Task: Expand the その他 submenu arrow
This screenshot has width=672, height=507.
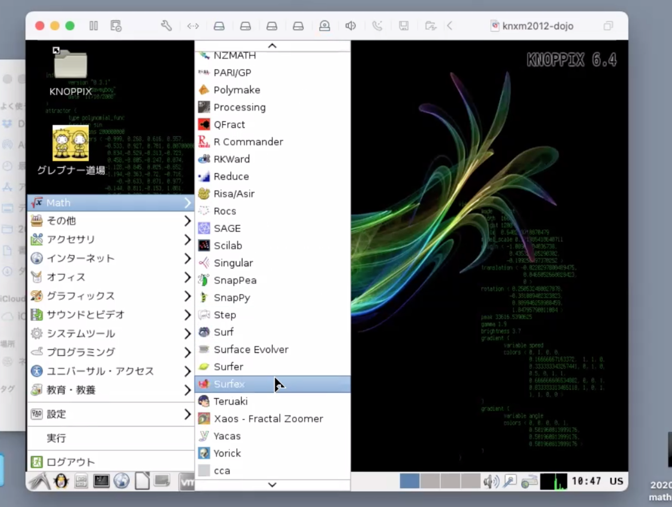Action: [x=187, y=221]
